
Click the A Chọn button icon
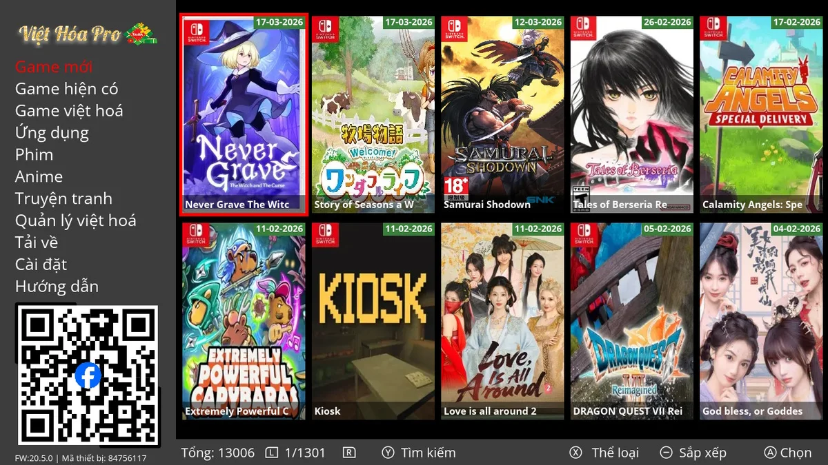point(771,453)
